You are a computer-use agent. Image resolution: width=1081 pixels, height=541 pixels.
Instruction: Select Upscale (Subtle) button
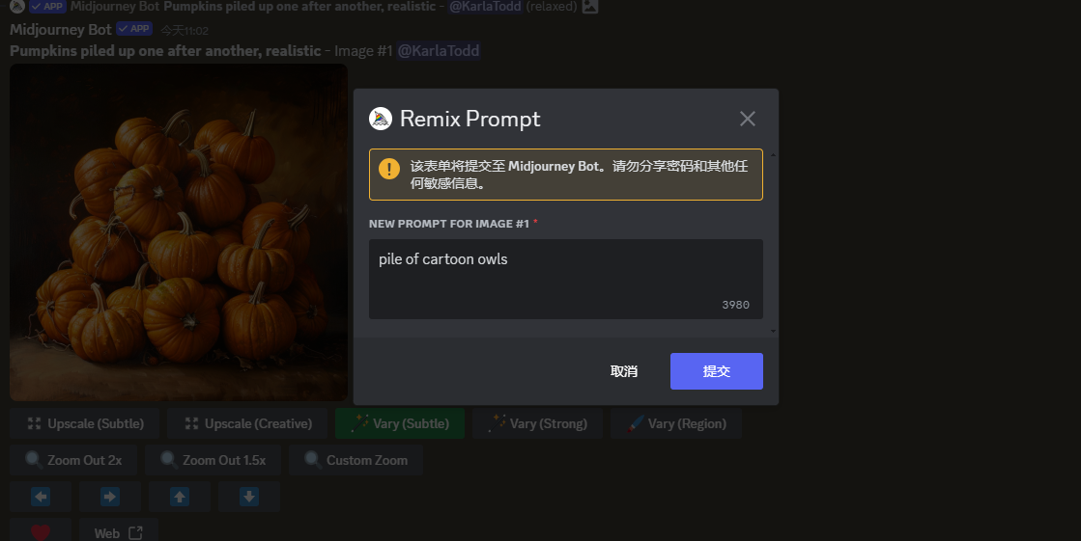(x=85, y=423)
